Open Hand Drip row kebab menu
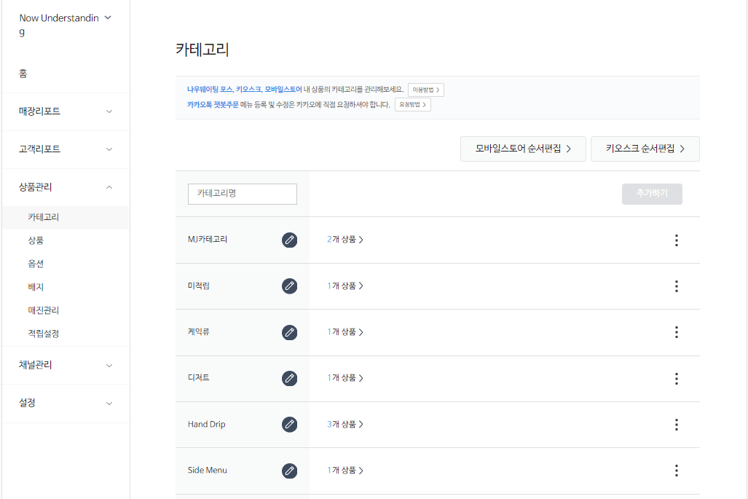The height and width of the screenshot is (499, 748). pyautogui.click(x=676, y=425)
